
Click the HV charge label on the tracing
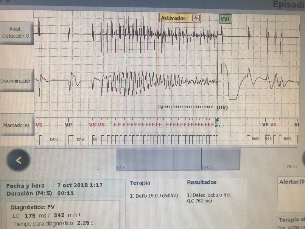pyautogui.click(x=222, y=107)
